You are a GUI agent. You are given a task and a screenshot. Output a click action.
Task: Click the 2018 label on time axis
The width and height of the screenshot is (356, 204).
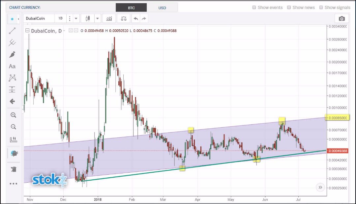98,199
